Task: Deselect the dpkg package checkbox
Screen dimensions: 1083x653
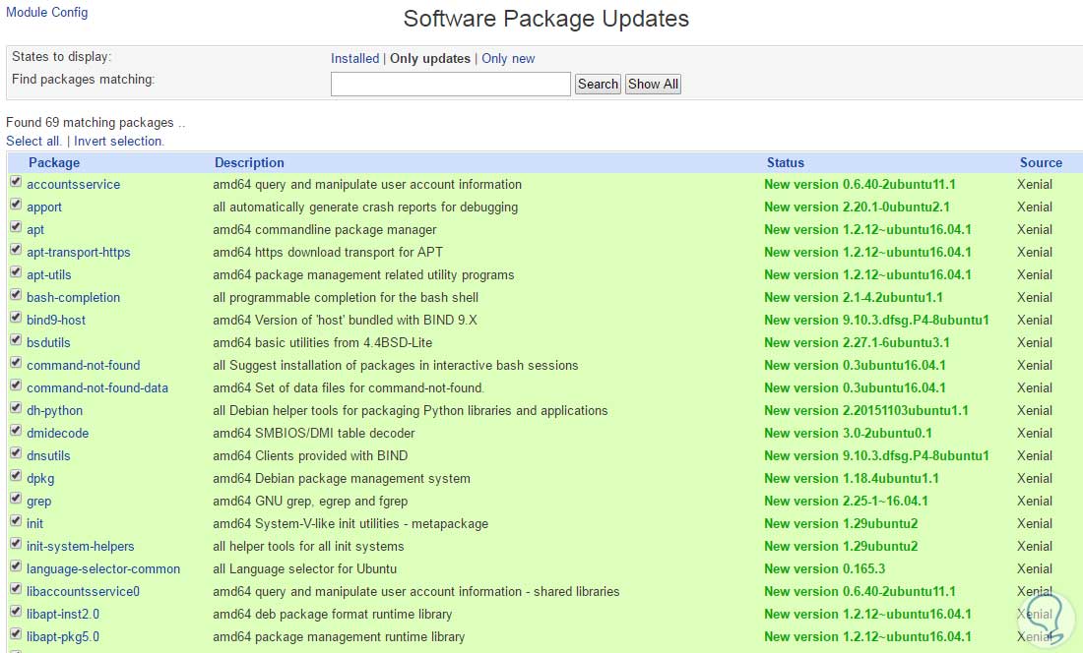Action: (x=16, y=477)
